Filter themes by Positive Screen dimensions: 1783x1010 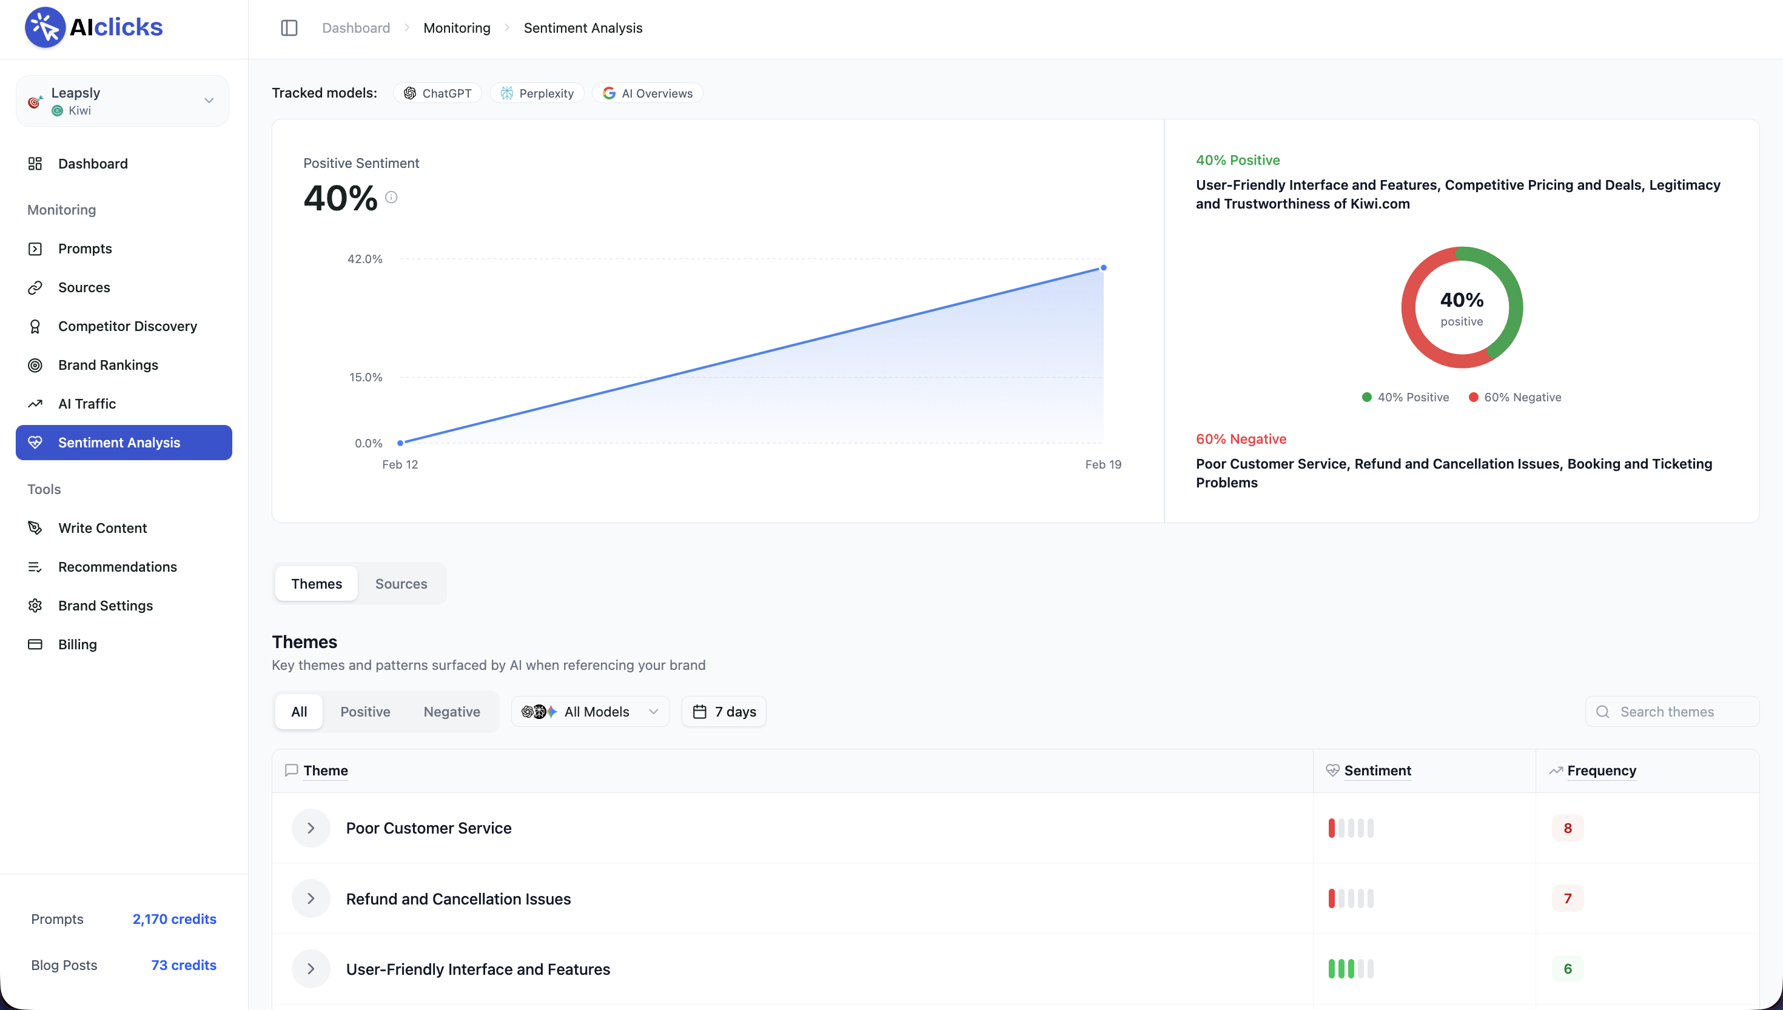[365, 712]
